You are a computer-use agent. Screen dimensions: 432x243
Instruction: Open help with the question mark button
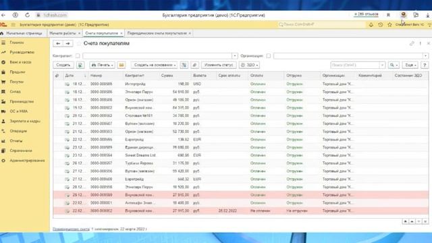point(425,65)
